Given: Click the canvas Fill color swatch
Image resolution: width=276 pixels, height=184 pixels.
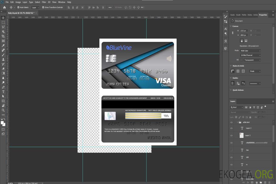Looking at the screenshot, I should coord(241,60).
